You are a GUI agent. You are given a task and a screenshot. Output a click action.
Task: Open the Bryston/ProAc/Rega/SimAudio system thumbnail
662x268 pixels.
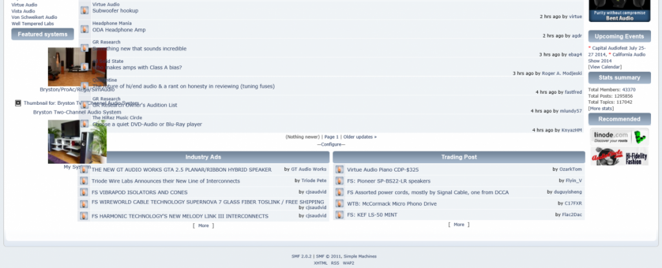(x=78, y=67)
